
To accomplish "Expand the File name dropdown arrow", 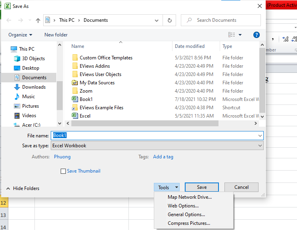I will (x=260, y=136).
